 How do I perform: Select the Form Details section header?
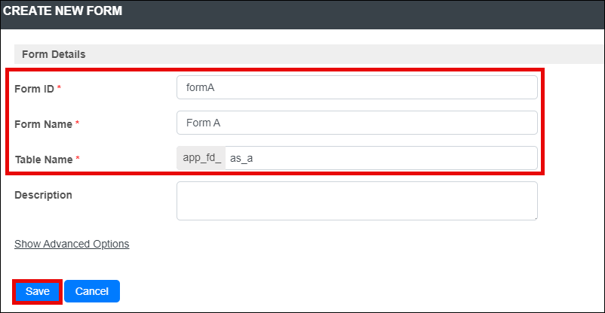[54, 54]
